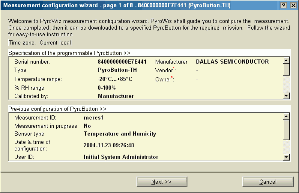
Task: Collapse the 'Specification of the programmable PyroButton' section
Action: click(69, 53)
